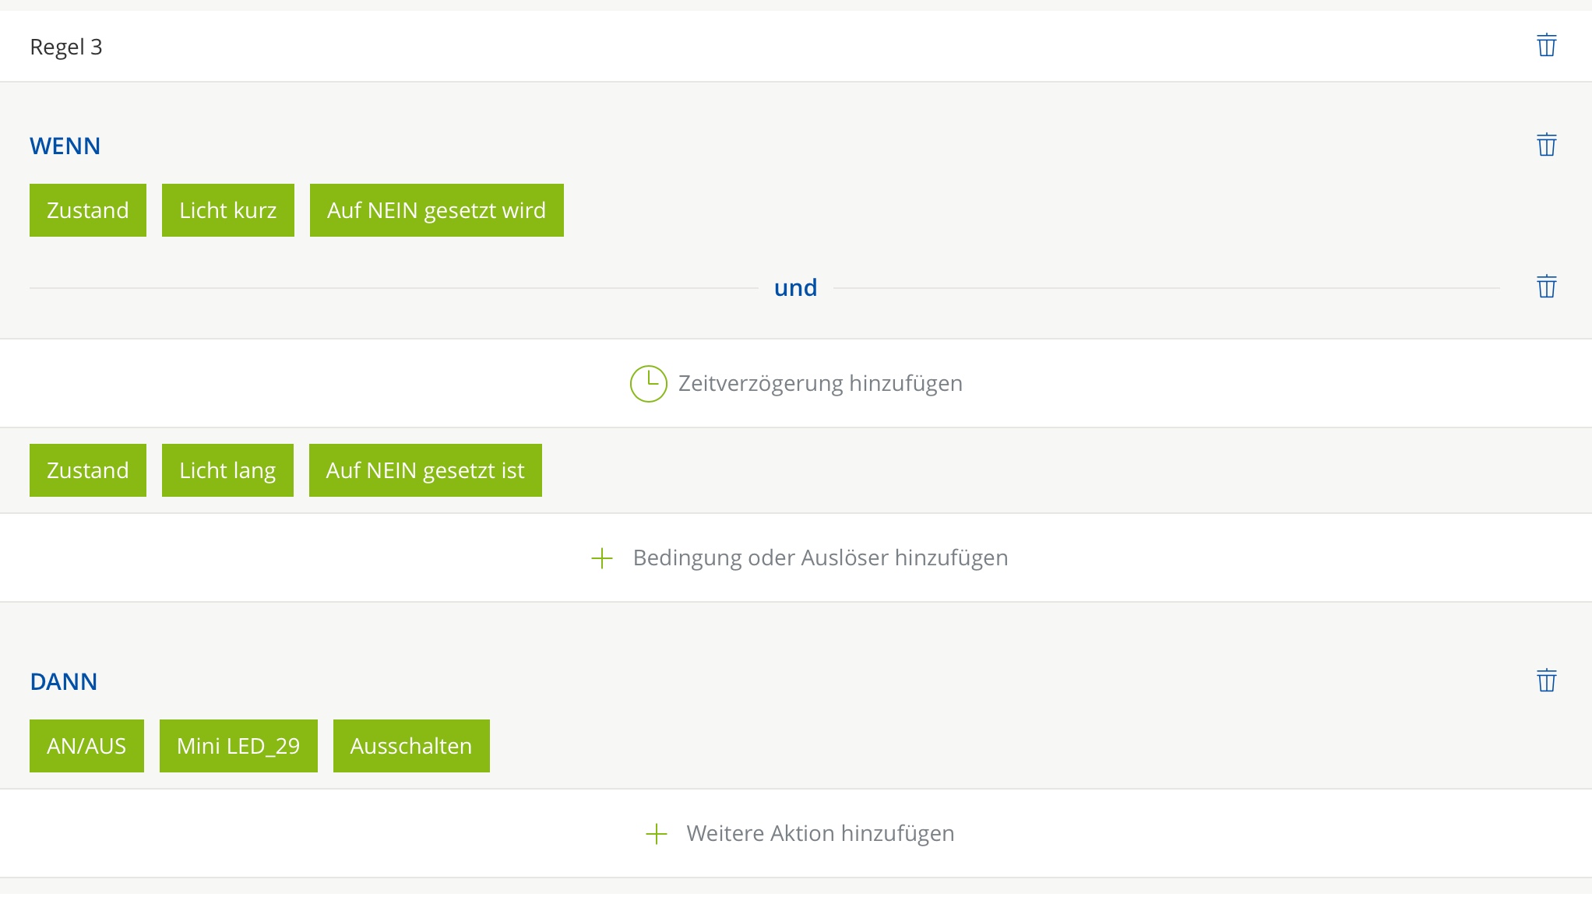Screen dimensions: 1592x897
Task: Click the clock icon for Zeitverzögerung
Action: click(x=648, y=384)
